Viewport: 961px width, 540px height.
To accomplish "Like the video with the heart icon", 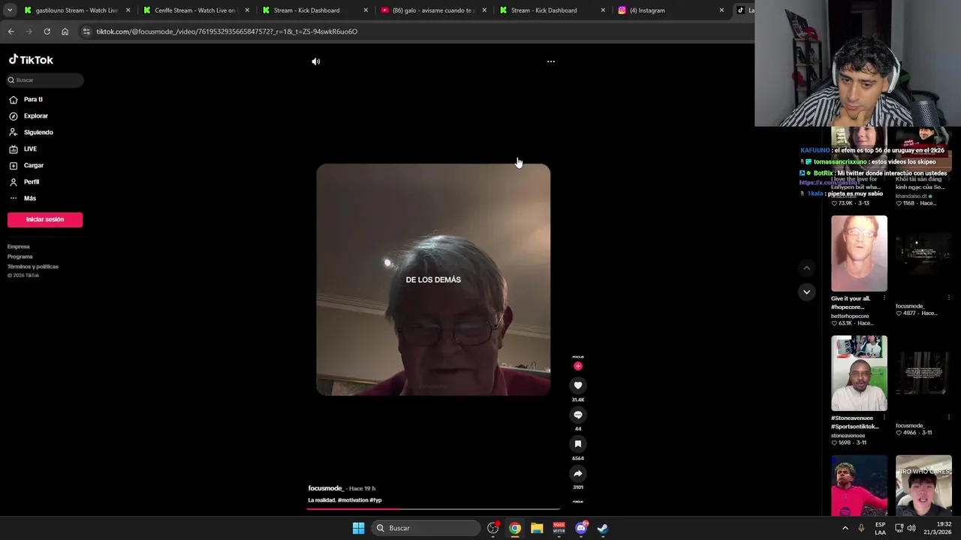I will click(x=578, y=385).
